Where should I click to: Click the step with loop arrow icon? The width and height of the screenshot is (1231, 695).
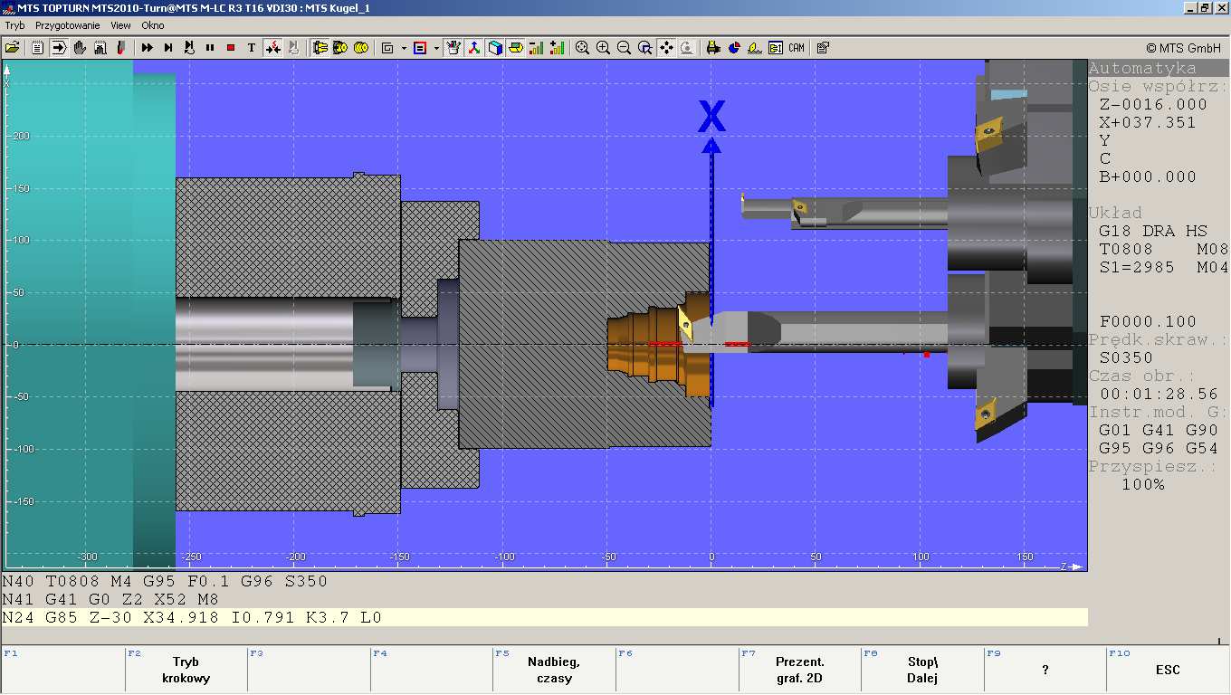click(189, 47)
